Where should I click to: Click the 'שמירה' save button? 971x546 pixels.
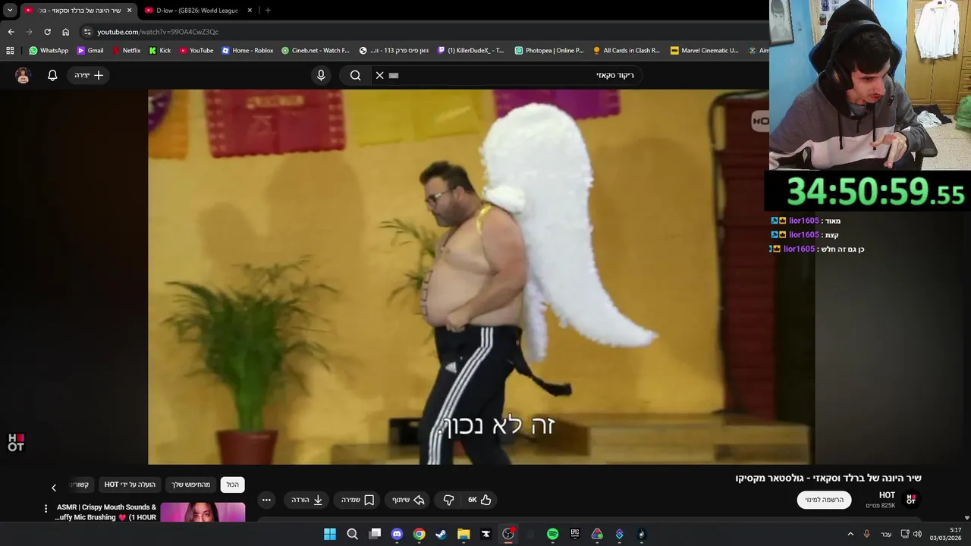pyautogui.click(x=357, y=500)
